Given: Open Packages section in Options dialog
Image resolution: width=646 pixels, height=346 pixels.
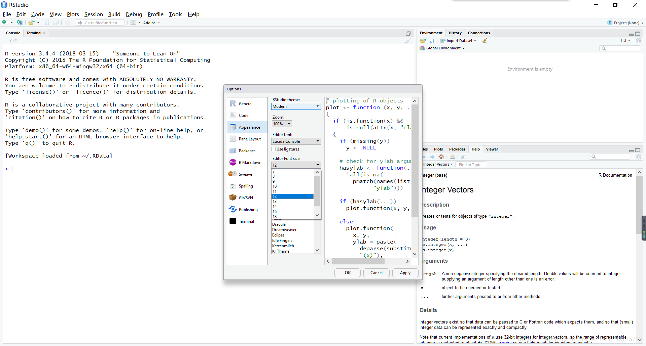Looking at the screenshot, I should (x=247, y=151).
